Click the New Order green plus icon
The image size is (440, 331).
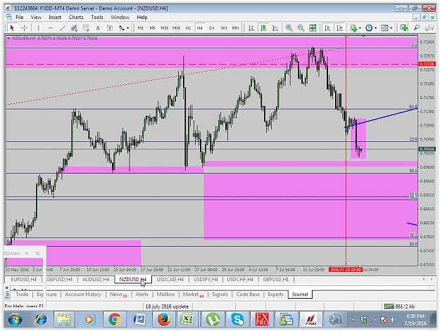pyautogui.click(x=404, y=27)
